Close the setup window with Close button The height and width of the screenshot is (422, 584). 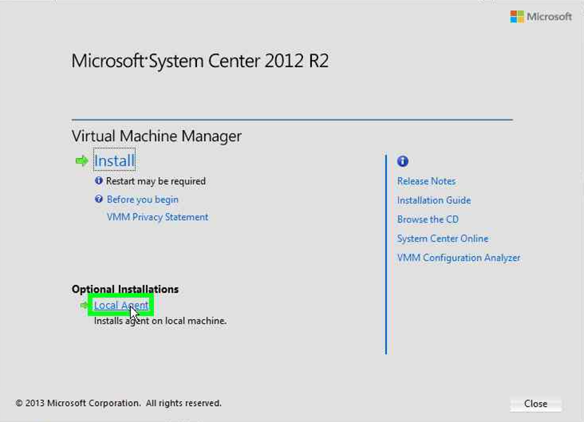(535, 404)
